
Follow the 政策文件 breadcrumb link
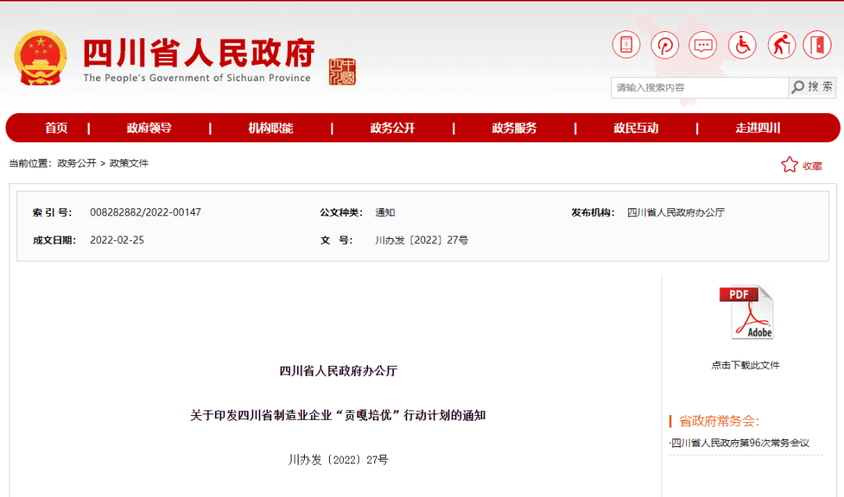tap(129, 163)
